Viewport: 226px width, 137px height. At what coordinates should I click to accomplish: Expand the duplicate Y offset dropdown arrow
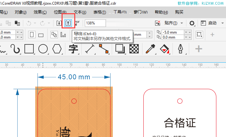click(x=186, y=37)
